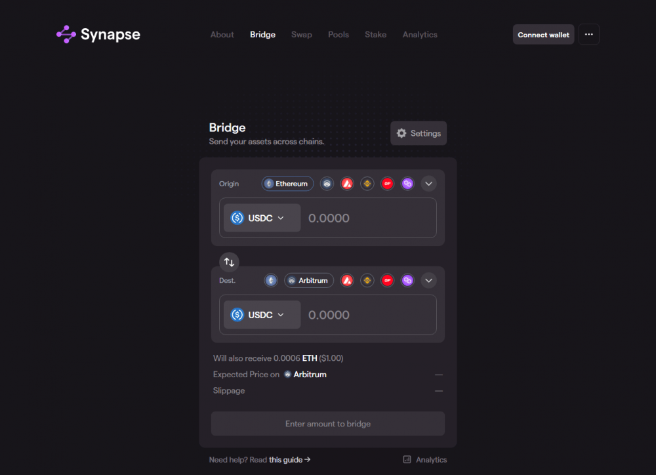The image size is (656, 475).
Task: Click the Synapse logo
Action: point(98,34)
